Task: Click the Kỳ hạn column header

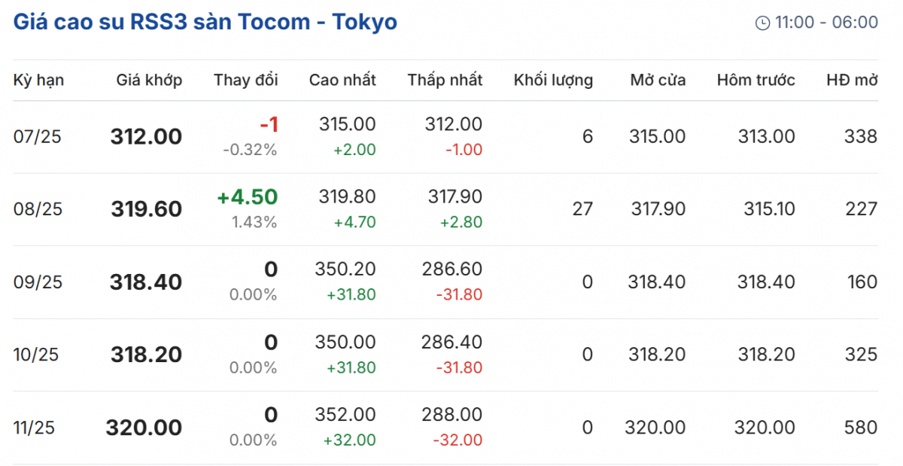Action: (x=38, y=80)
